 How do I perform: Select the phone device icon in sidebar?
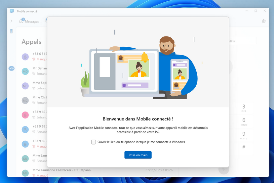[11, 31]
